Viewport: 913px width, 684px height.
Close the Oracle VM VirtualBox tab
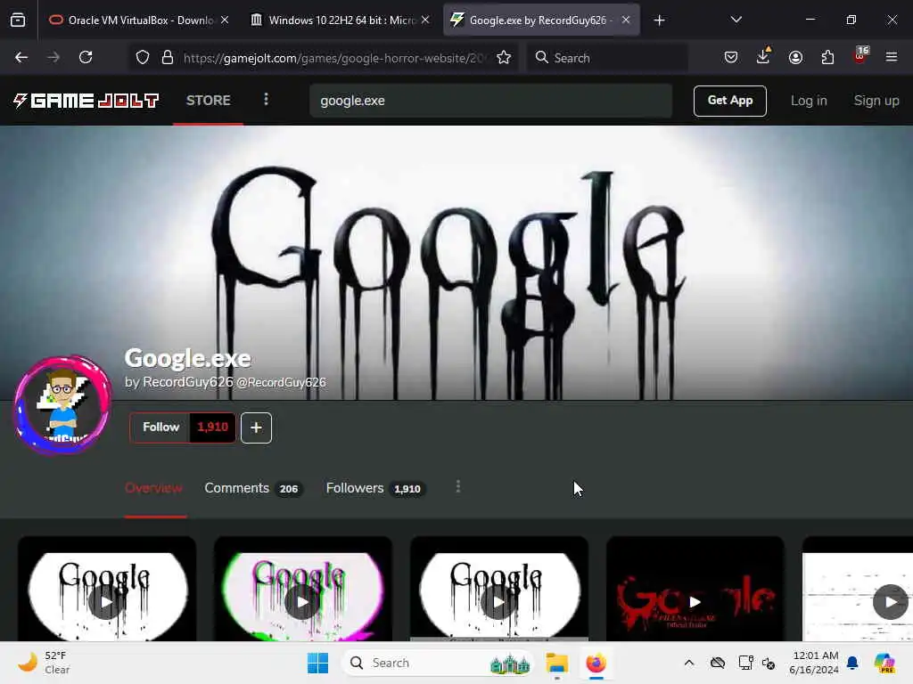(x=225, y=20)
